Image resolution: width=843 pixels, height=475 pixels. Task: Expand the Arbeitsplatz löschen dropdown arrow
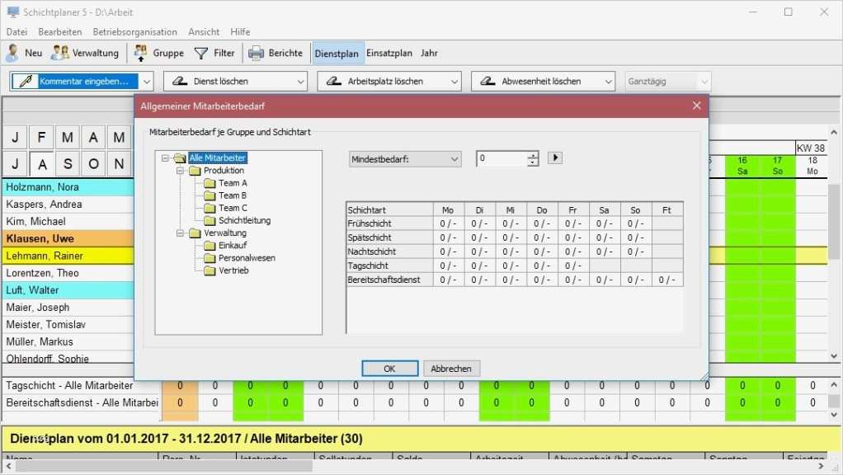point(454,82)
